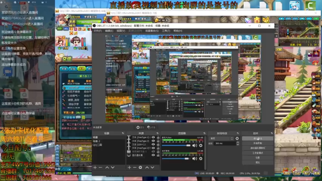The image size is (322, 181).
Task: Open the 编辑(E) menu
Action: click(x=109, y=31)
